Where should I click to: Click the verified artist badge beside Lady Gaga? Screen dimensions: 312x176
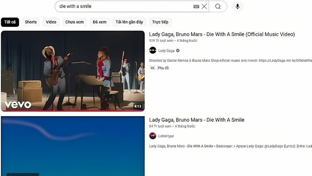178,51
